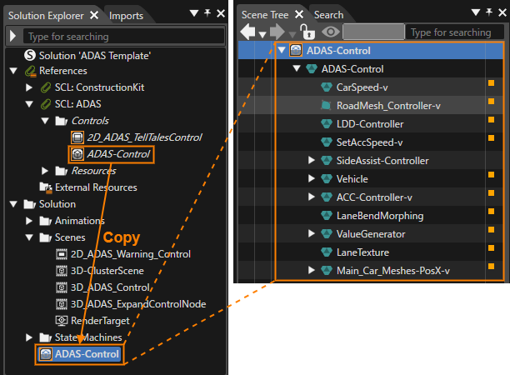This screenshot has height=375, width=510.
Task: Click the italic ADAS-Control 3D control icon
Action: point(77,154)
